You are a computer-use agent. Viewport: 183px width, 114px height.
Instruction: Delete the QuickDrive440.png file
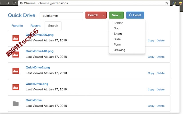[x=161, y=57]
